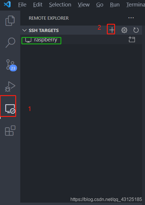The width and height of the screenshot is (145, 205).
Task: Open Remote Explorer more actions menu
Action: click(x=131, y=18)
